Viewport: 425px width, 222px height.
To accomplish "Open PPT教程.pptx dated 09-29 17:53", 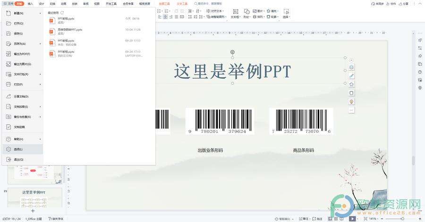I will [x=95, y=42].
